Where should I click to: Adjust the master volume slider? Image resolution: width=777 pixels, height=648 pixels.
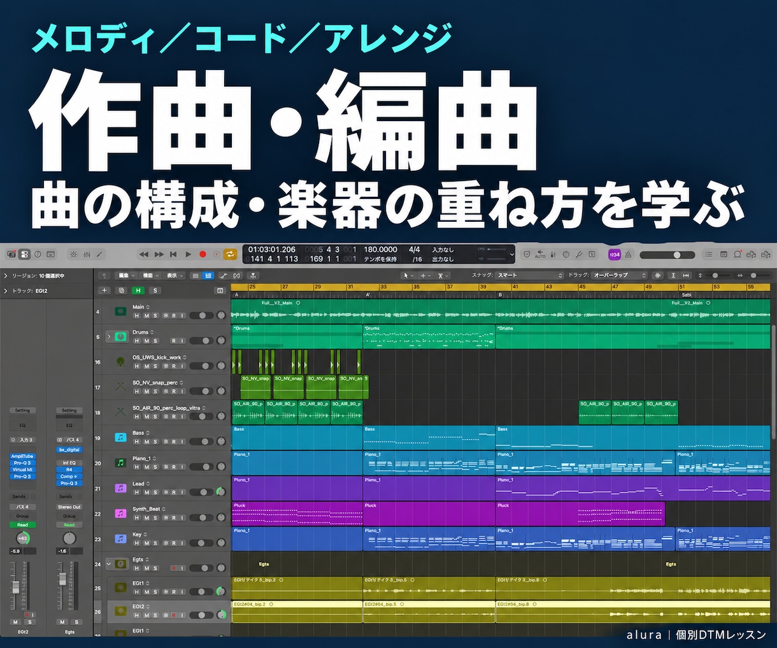coord(669,254)
